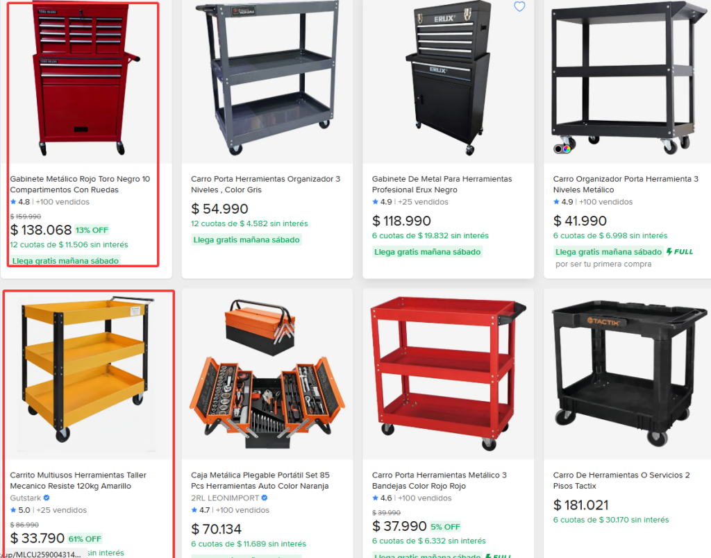Open Carro Organizador Porta Herramienta 3 Niveles title
The height and width of the screenshot is (558, 711).
(x=626, y=185)
